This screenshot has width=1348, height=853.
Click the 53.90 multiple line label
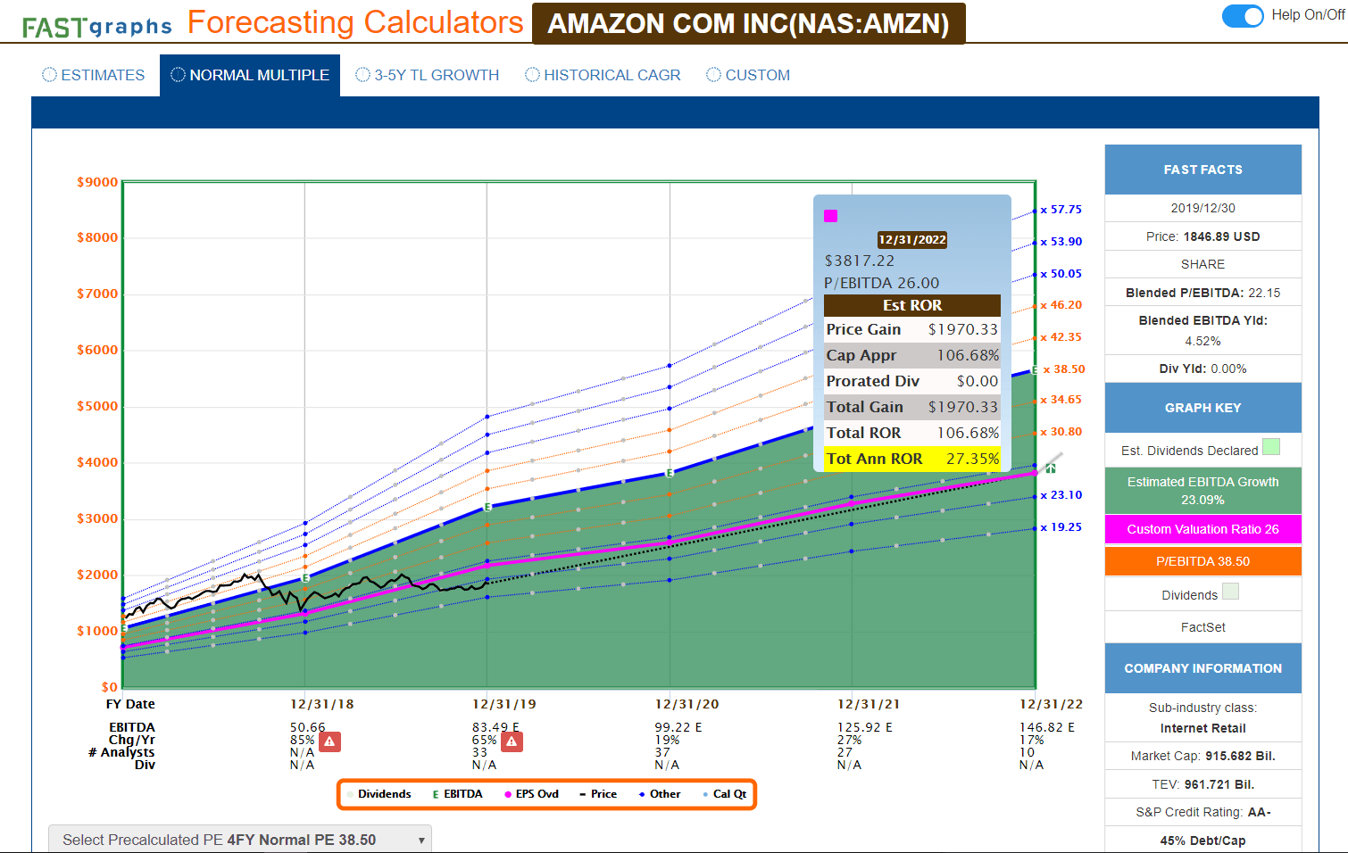click(x=1061, y=242)
